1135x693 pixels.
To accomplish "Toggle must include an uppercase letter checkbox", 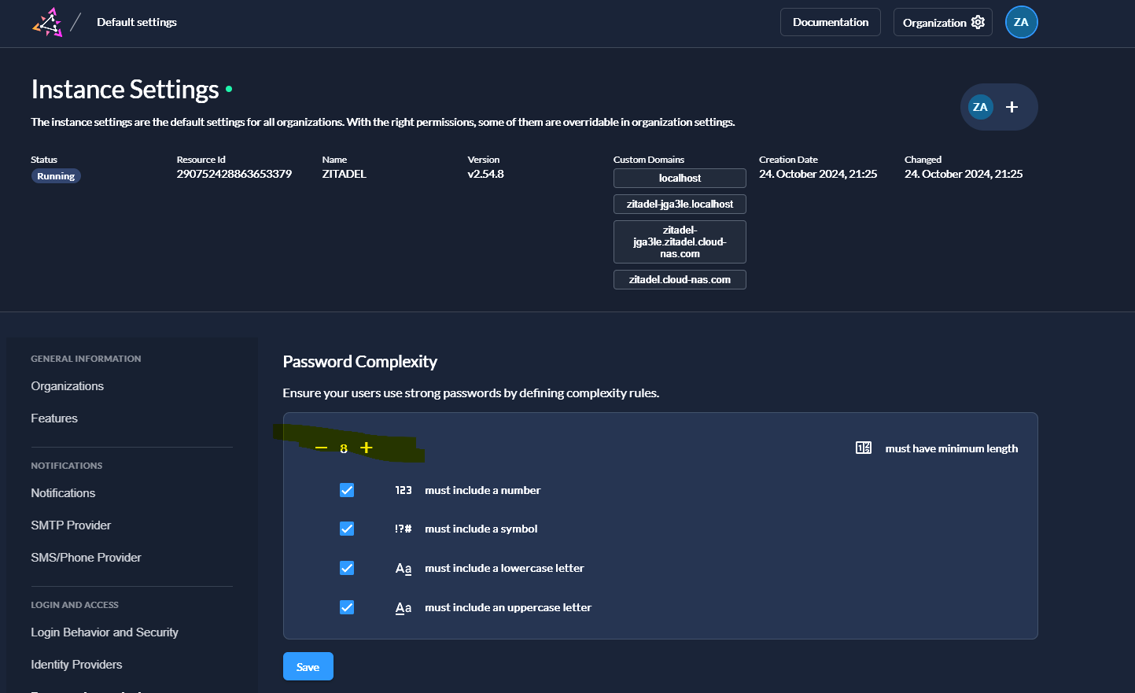I will (347, 607).
